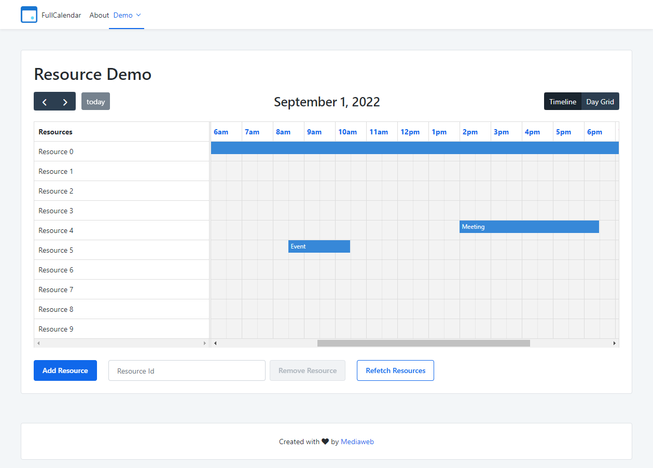
Task: Click the Refetch Resources button
Action: 395,370
